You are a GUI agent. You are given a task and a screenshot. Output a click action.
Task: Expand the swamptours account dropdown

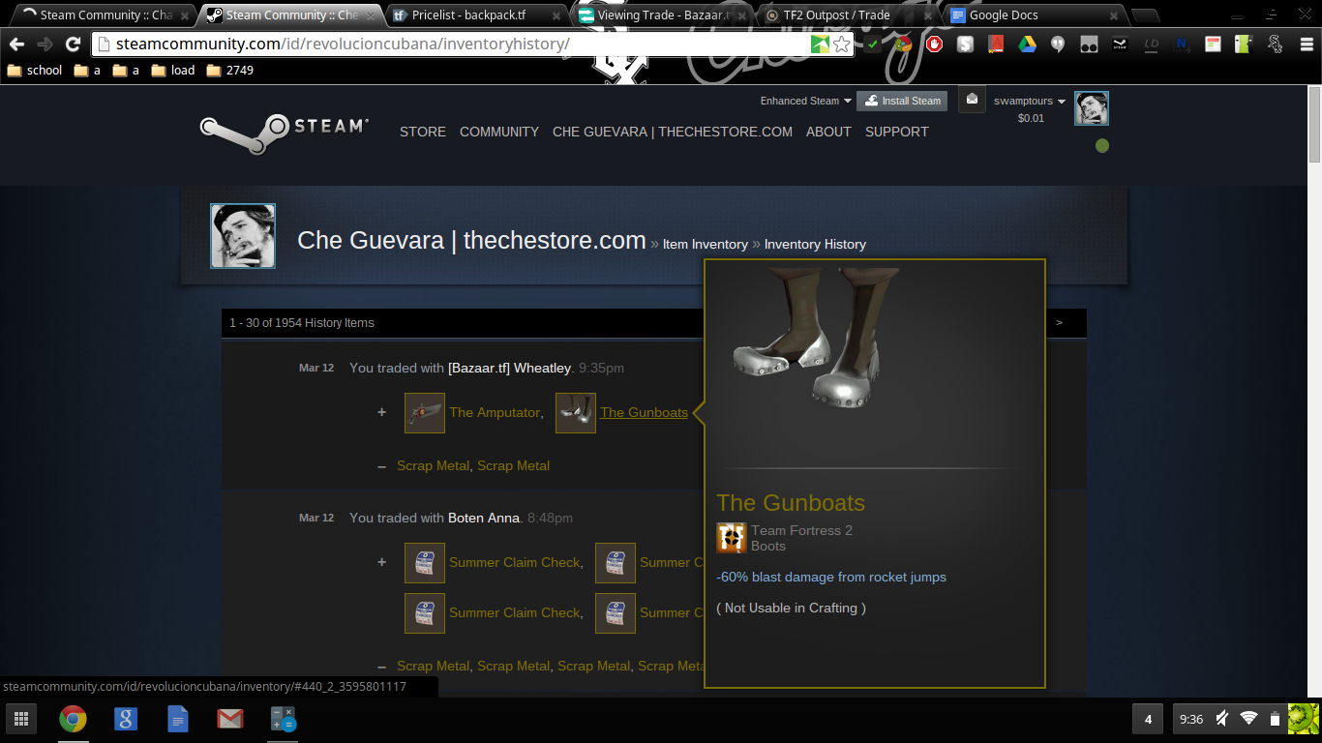point(1029,101)
